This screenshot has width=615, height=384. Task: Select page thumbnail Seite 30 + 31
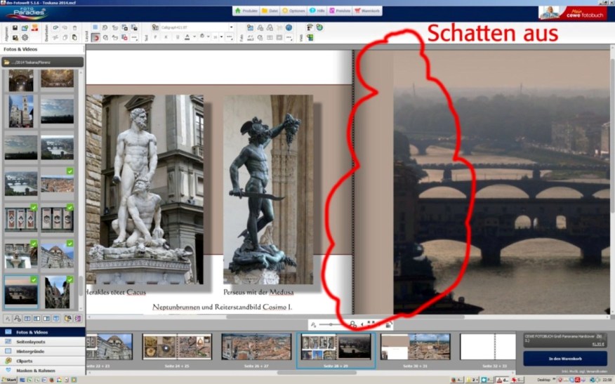pyautogui.click(x=416, y=347)
